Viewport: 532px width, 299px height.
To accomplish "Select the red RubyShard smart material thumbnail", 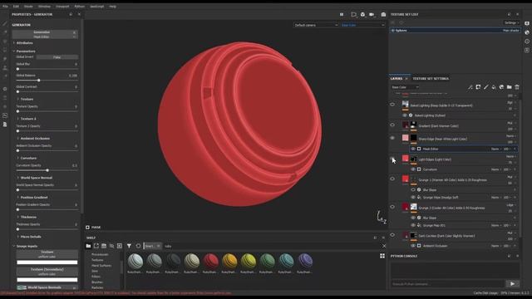I will [x=210, y=262].
